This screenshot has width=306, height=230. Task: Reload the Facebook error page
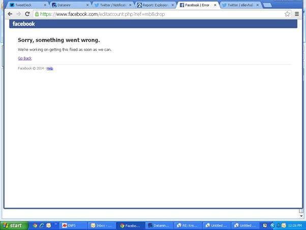[x=27, y=14]
